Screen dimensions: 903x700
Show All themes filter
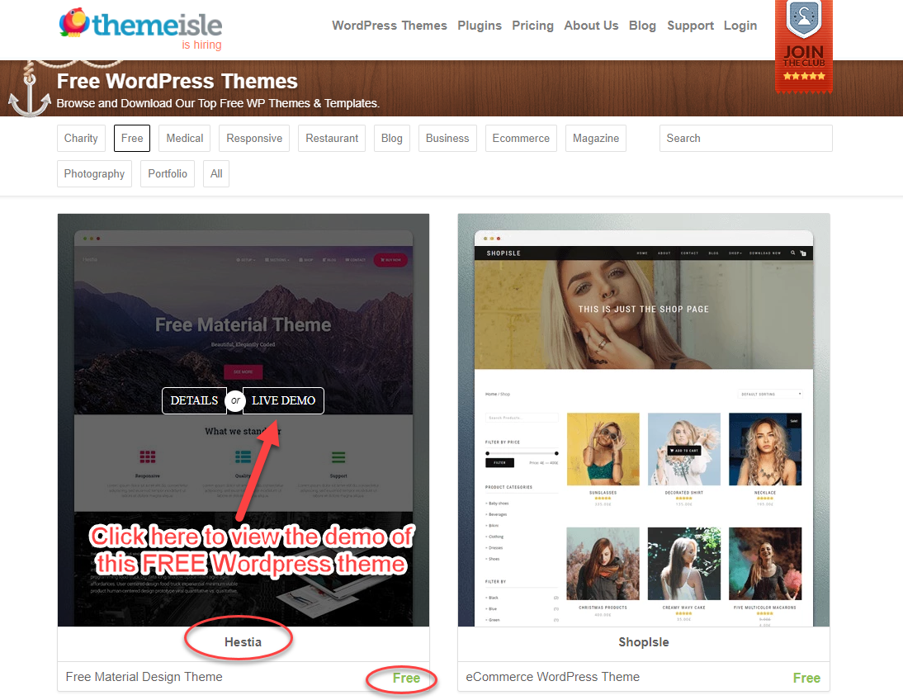pos(216,173)
